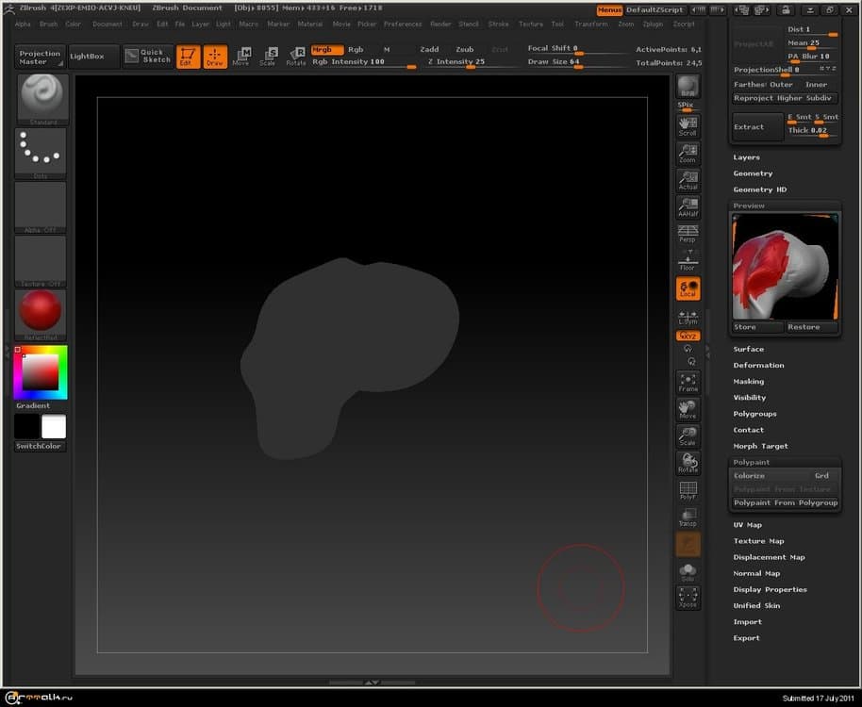Toggle the Floor grid display

(688, 261)
